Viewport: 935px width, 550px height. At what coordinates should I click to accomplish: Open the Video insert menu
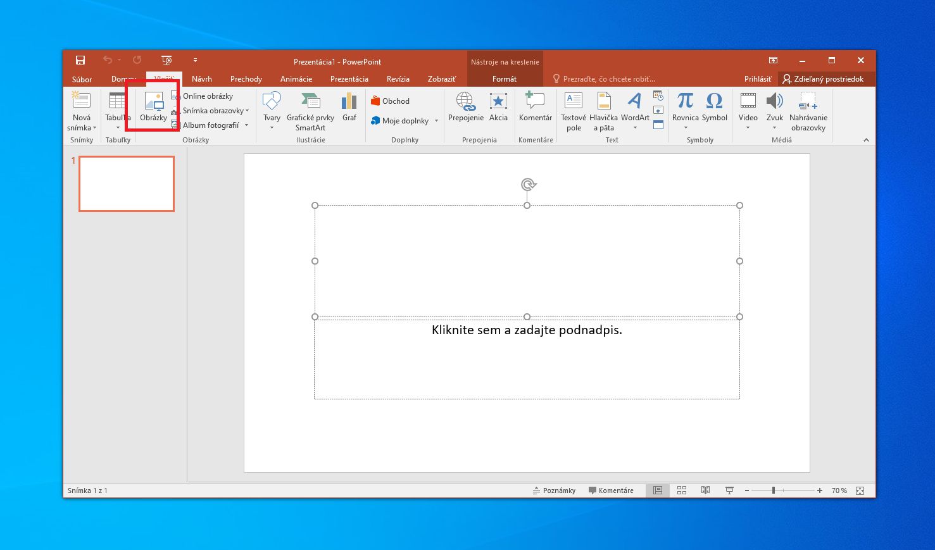[x=748, y=110]
